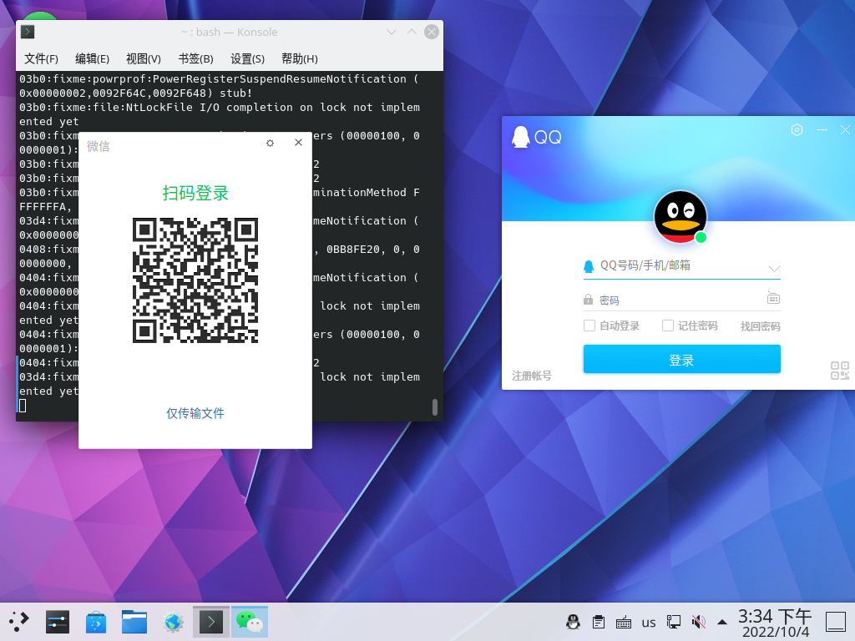This screenshot has width=855, height=641.
Task: Open Konsole 文件(F) menu
Action: [x=41, y=59]
